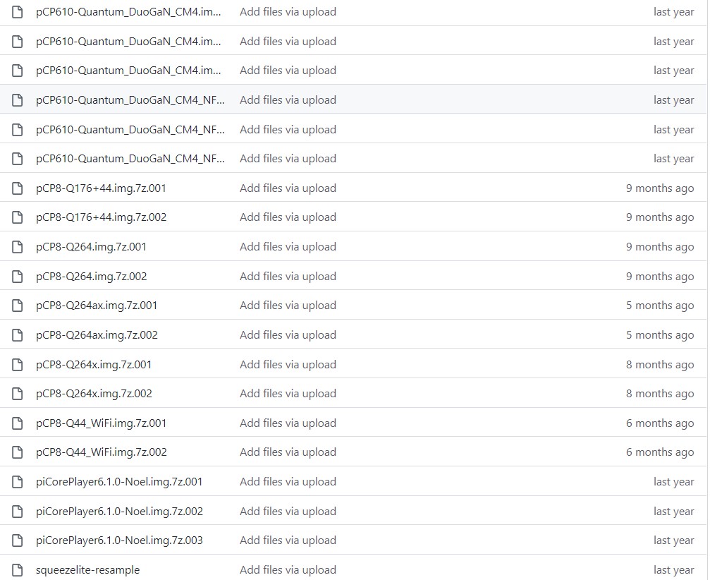Click the file icon next to squeezelite-resample
This screenshot has height=580, width=710.
[17, 570]
